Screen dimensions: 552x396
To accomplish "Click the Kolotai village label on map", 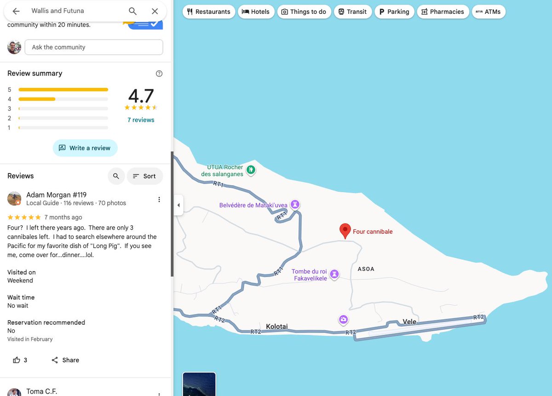I will tap(277, 327).
